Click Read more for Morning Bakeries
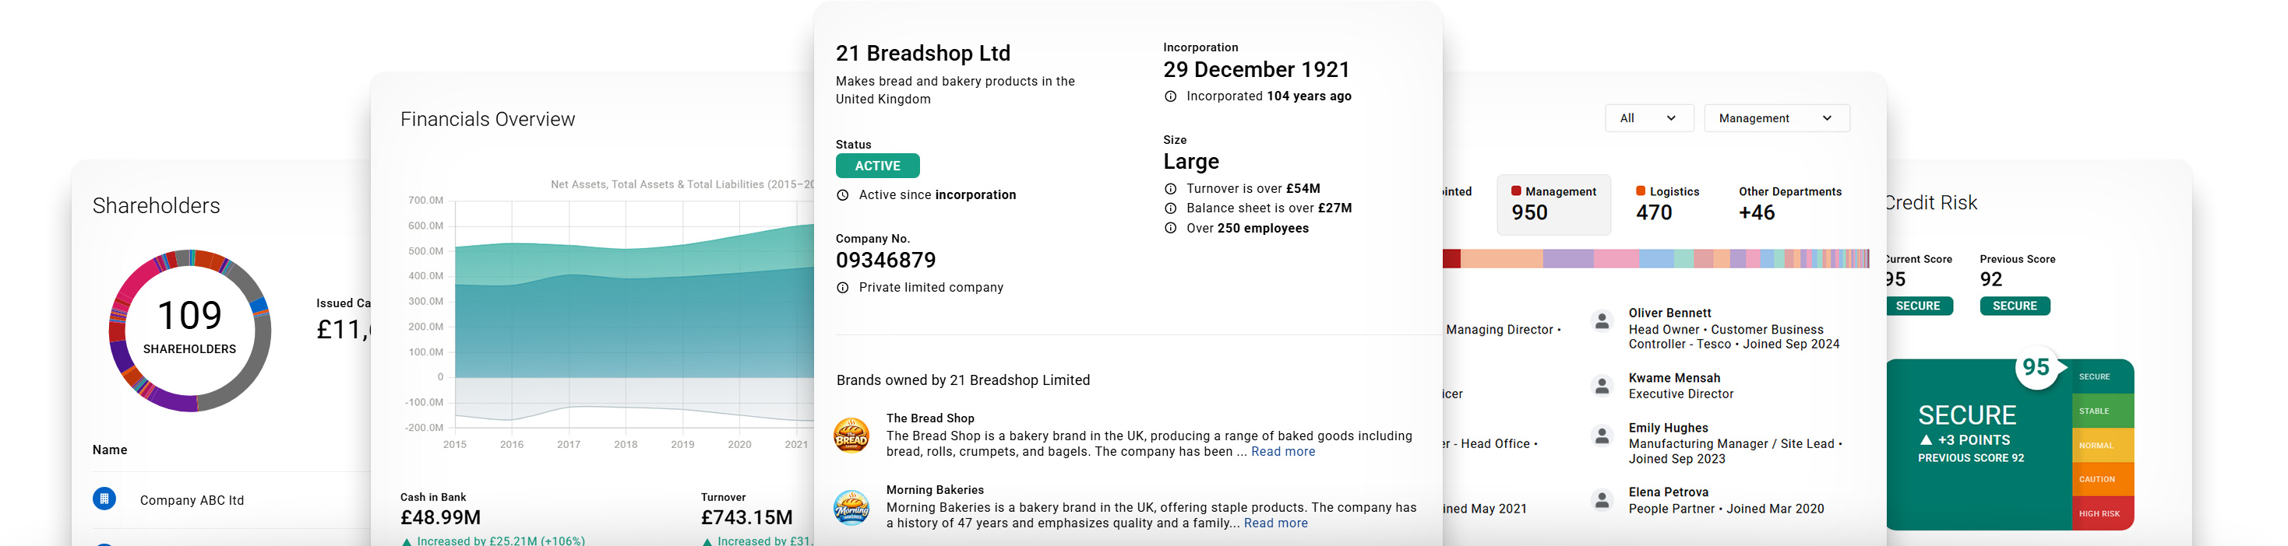The image size is (2288, 546). pyautogui.click(x=1275, y=524)
